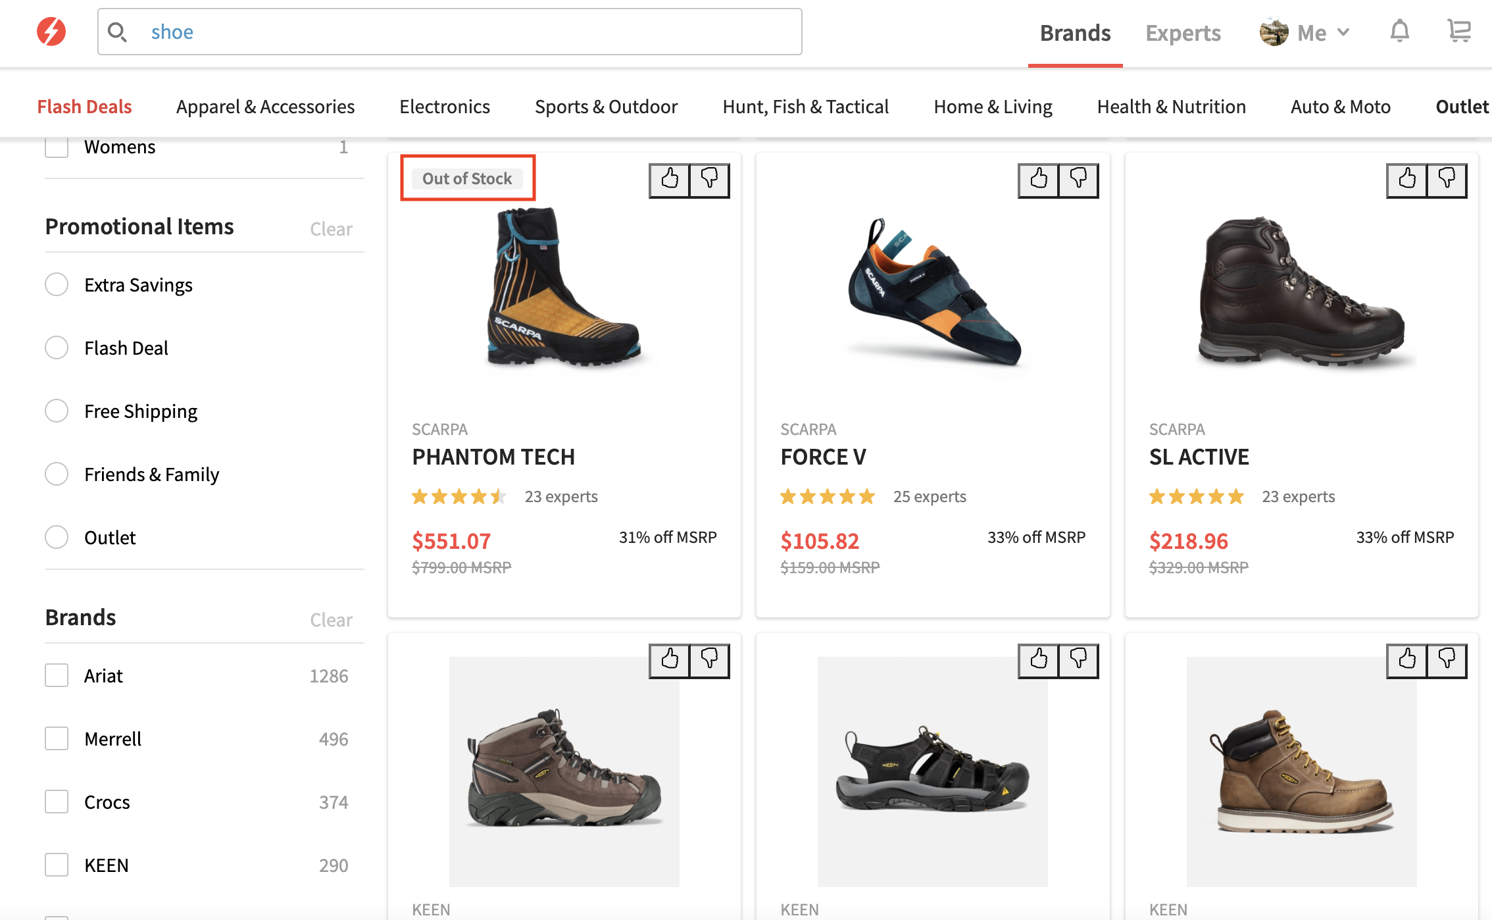Image resolution: width=1492 pixels, height=920 pixels.
Task: Open the FORCE V product title
Action: (823, 457)
